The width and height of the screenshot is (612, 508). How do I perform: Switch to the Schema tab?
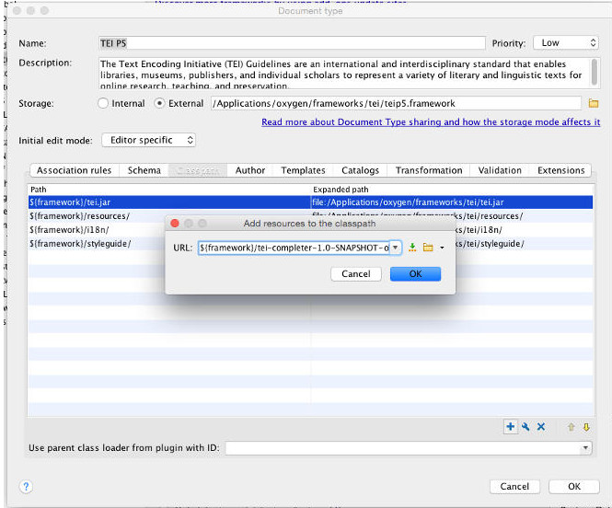[144, 170]
